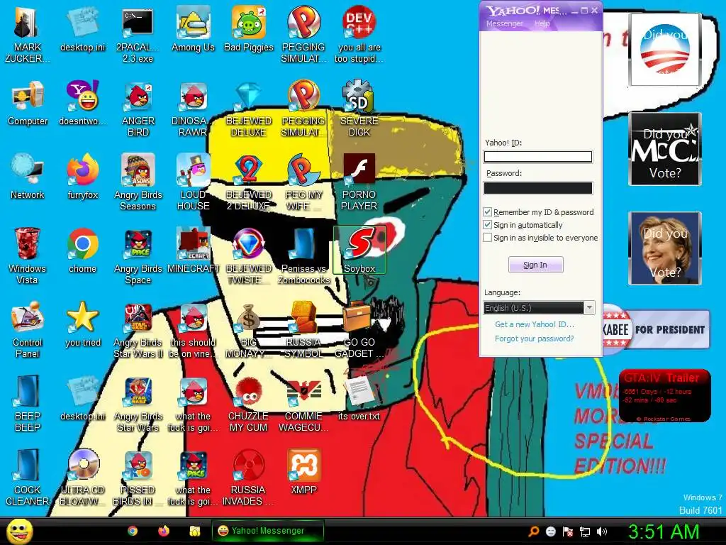Launch Firefox from the taskbar

click(x=164, y=531)
